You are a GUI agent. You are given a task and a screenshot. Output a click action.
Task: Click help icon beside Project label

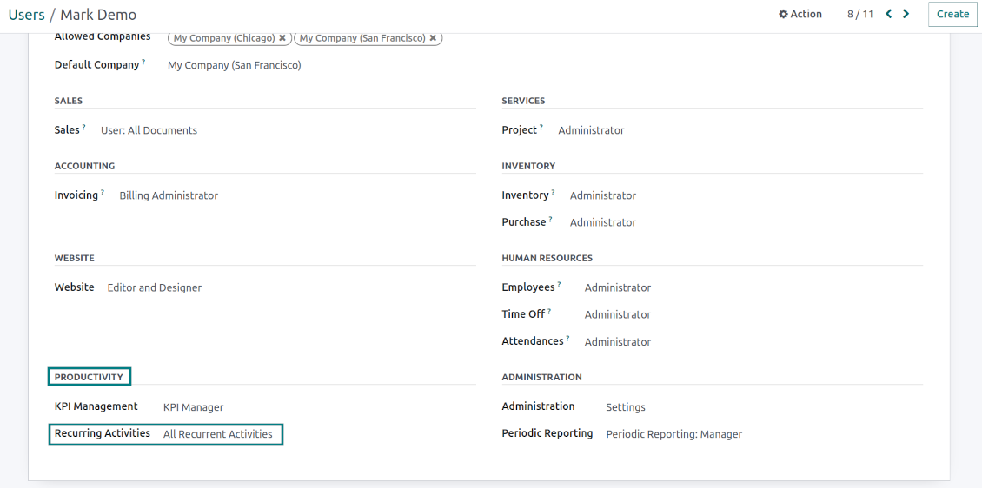541,127
